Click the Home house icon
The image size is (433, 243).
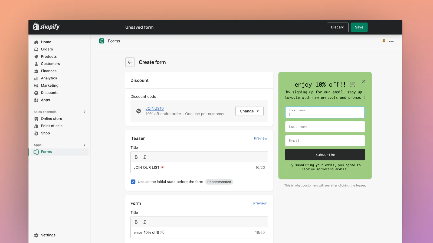(36, 42)
